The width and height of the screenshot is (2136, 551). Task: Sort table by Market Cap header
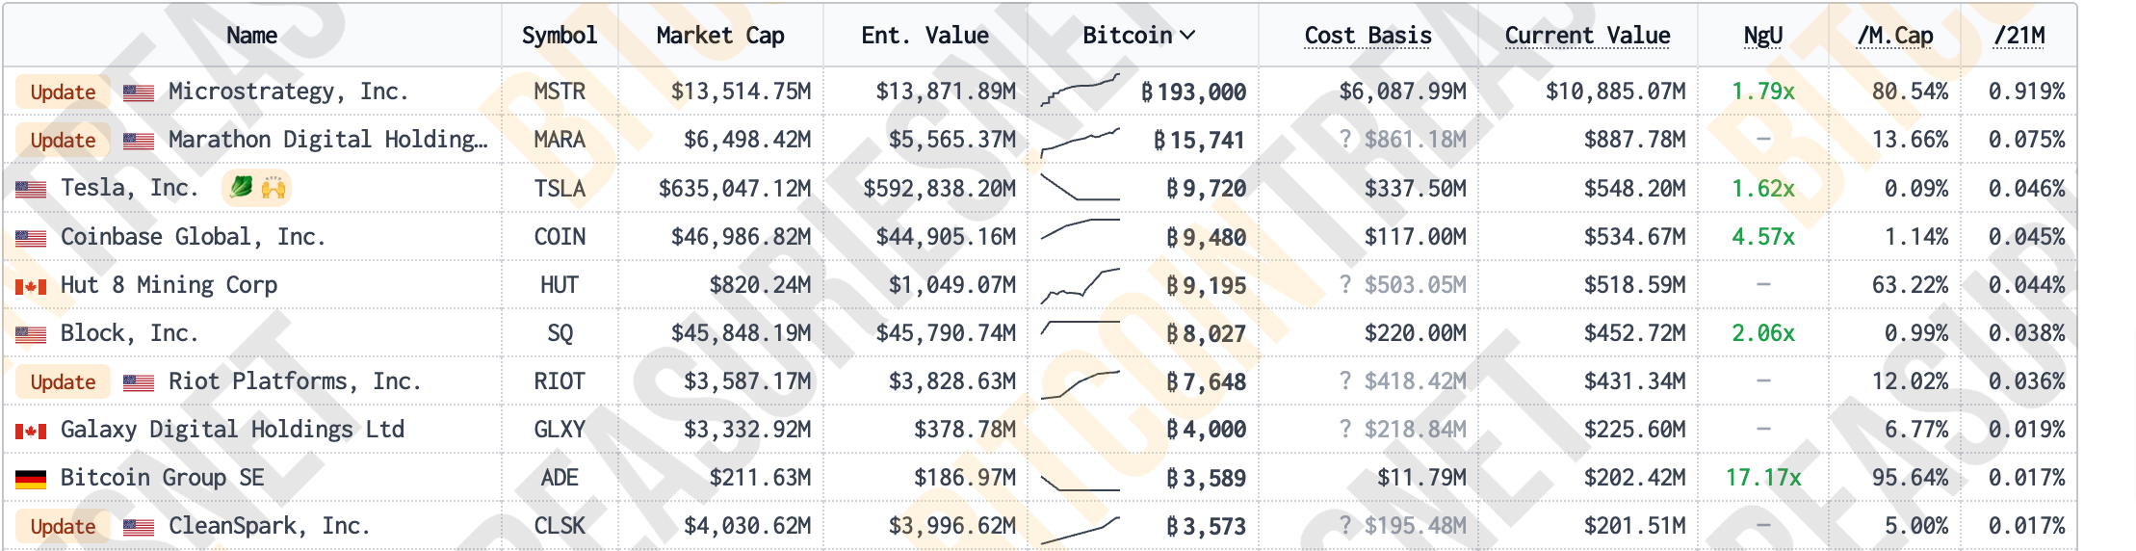click(x=719, y=36)
